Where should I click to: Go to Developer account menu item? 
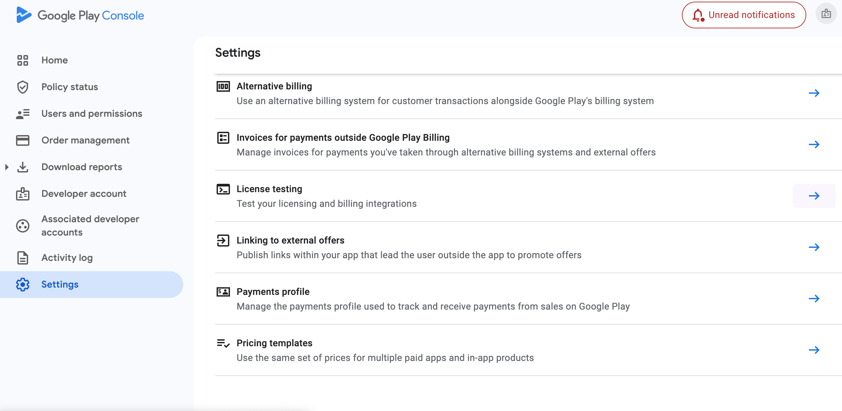pos(84,194)
